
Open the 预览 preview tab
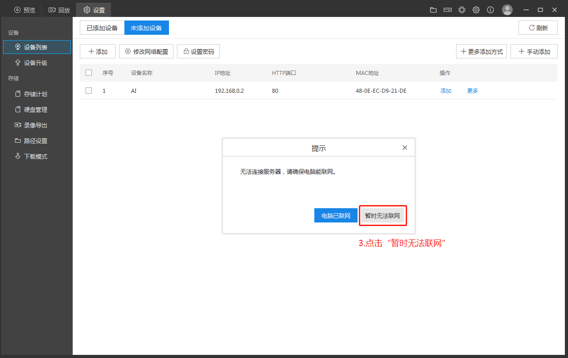[x=25, y=10]
